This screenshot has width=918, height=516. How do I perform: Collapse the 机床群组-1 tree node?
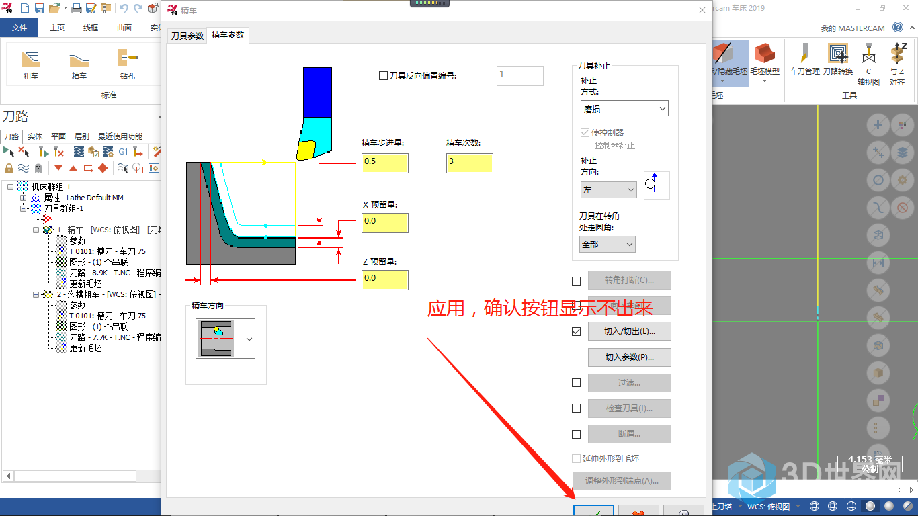tap(11, 187)
